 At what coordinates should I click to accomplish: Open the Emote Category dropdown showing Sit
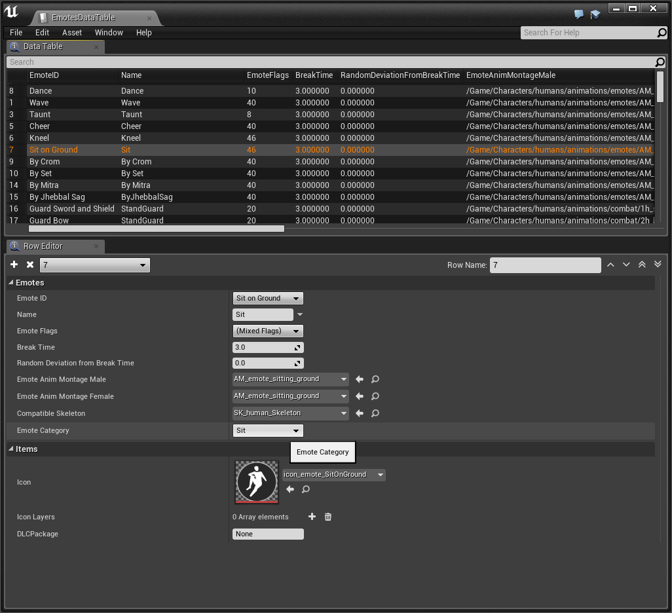coord(268,430)
